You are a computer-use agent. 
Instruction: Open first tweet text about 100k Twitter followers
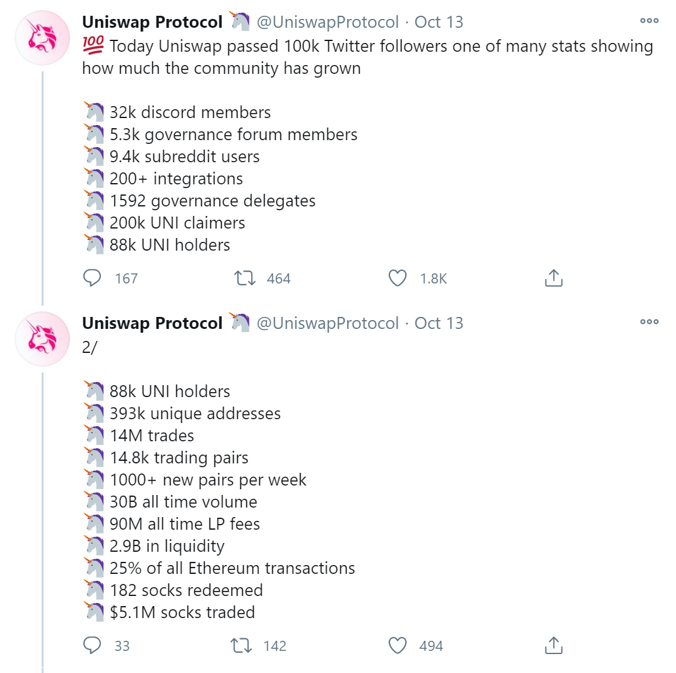(x=368, y=57)
